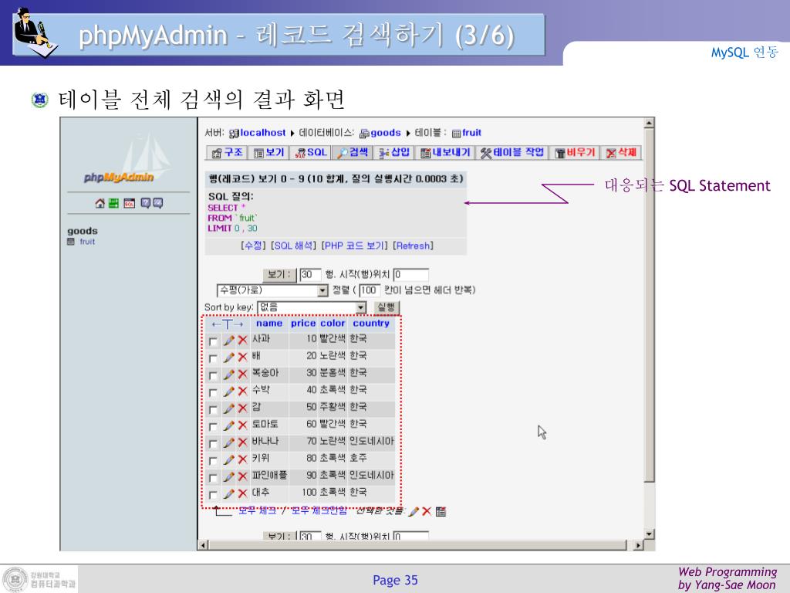Click the horizontal scrollbar right arrow

point(639,545)
